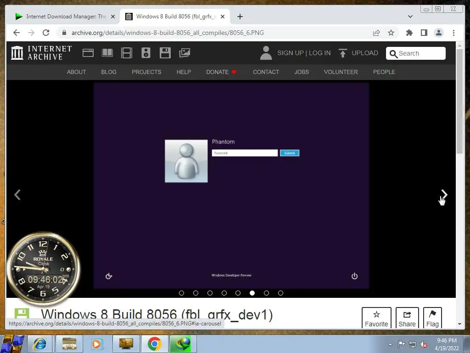470x353 pixels.
Task: Click the Flag button
Action: pos(432,318)
